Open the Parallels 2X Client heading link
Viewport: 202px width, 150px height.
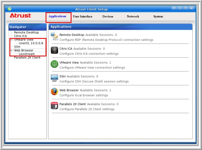[x=73, y=104]
